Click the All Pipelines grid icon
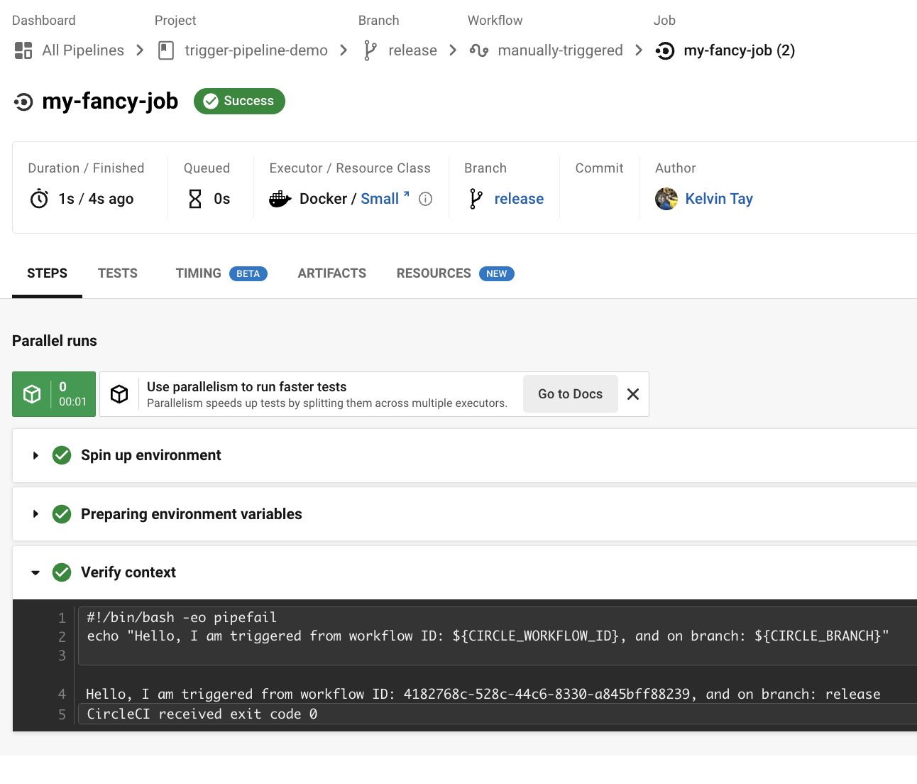 [x=23, y=50]
